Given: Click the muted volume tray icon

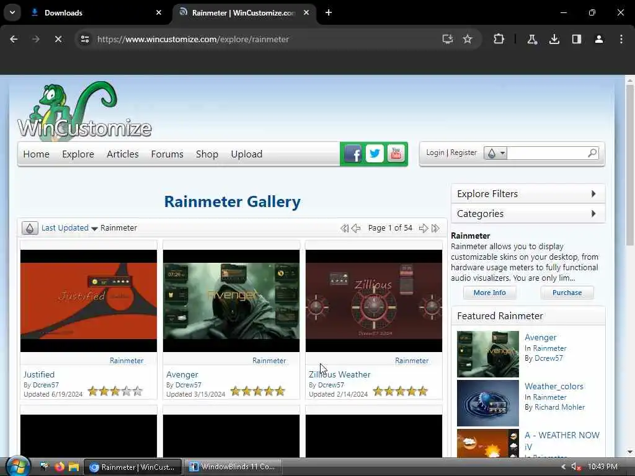Looking at the screenshot, I should click(575, 467).
